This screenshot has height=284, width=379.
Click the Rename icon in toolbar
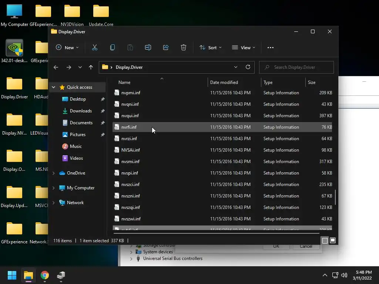(x=148, y=48)
